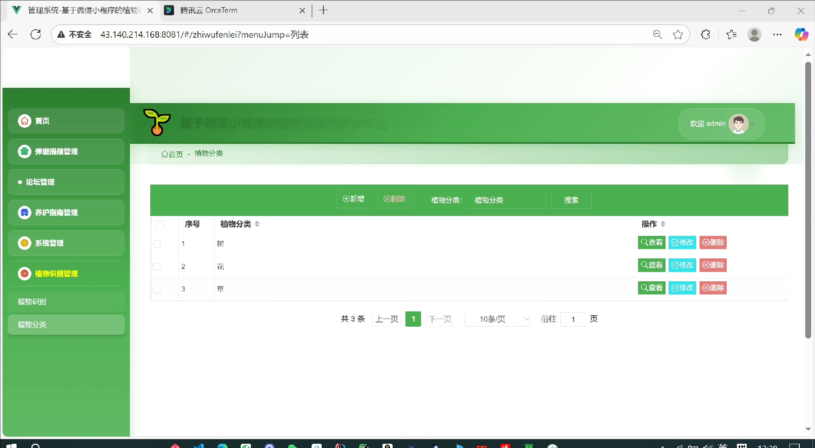The image size is (815, 448).
Task: Click the 花 category cell
Action: 220,266
